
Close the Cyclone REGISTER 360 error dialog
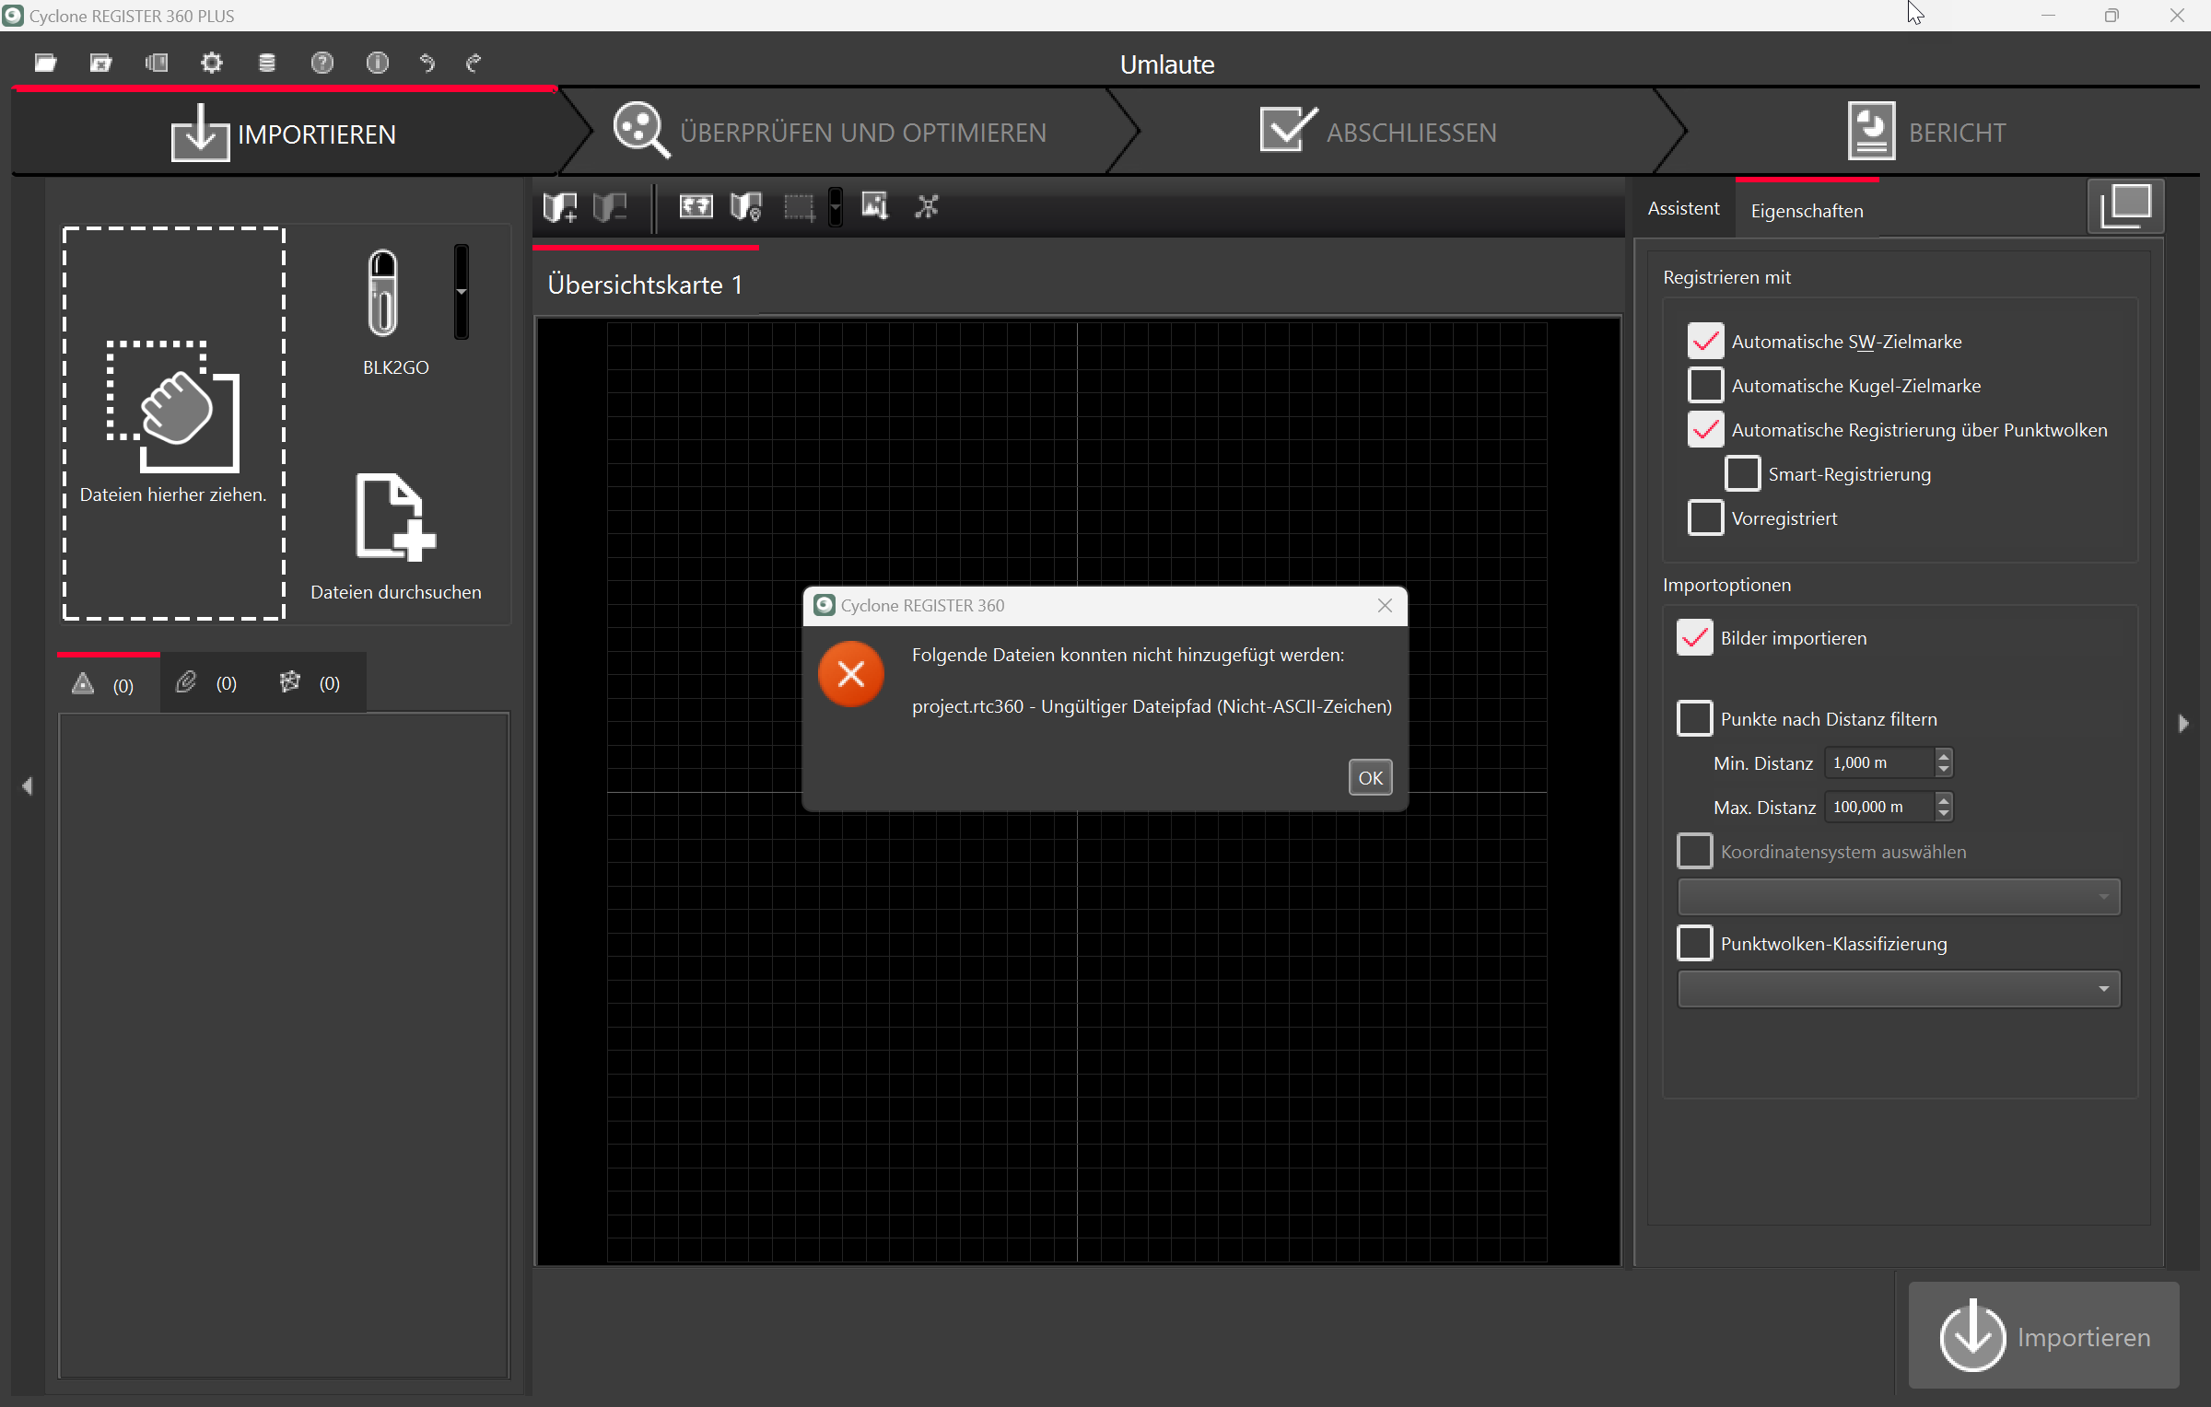[x=1385, y=605]
